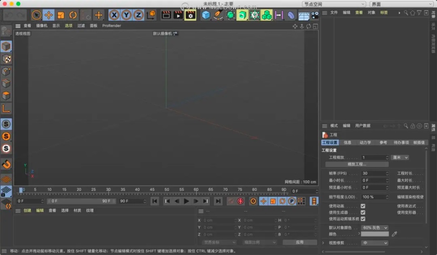Open the 过滤 viewport menu

(81, 25)
